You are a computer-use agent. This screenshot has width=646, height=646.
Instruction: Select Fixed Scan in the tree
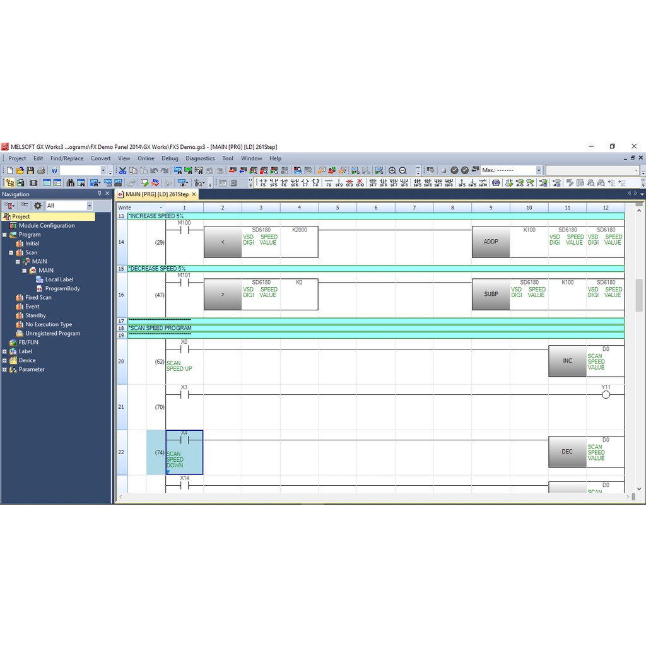tap(38, 298)
